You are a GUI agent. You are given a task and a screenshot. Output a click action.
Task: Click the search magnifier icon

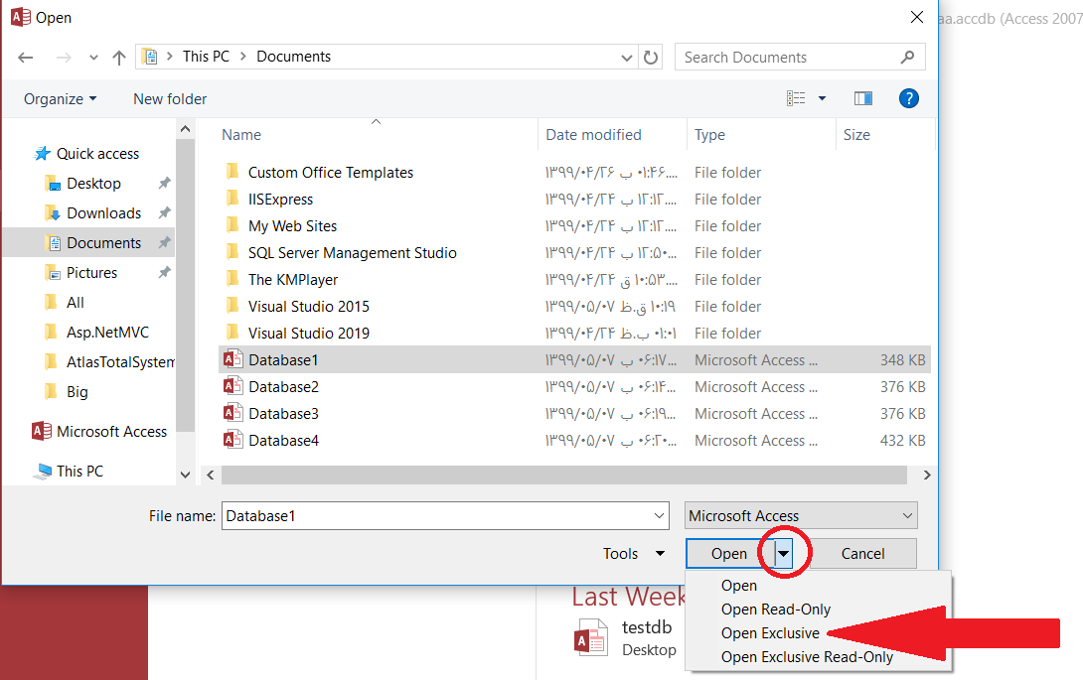click(907, 58)
